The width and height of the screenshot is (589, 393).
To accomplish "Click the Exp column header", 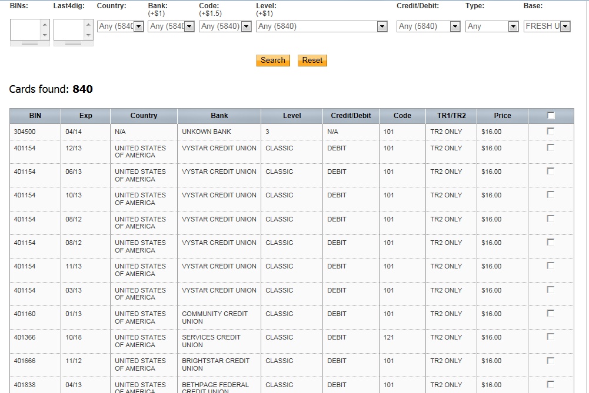I will click(86, 116).
